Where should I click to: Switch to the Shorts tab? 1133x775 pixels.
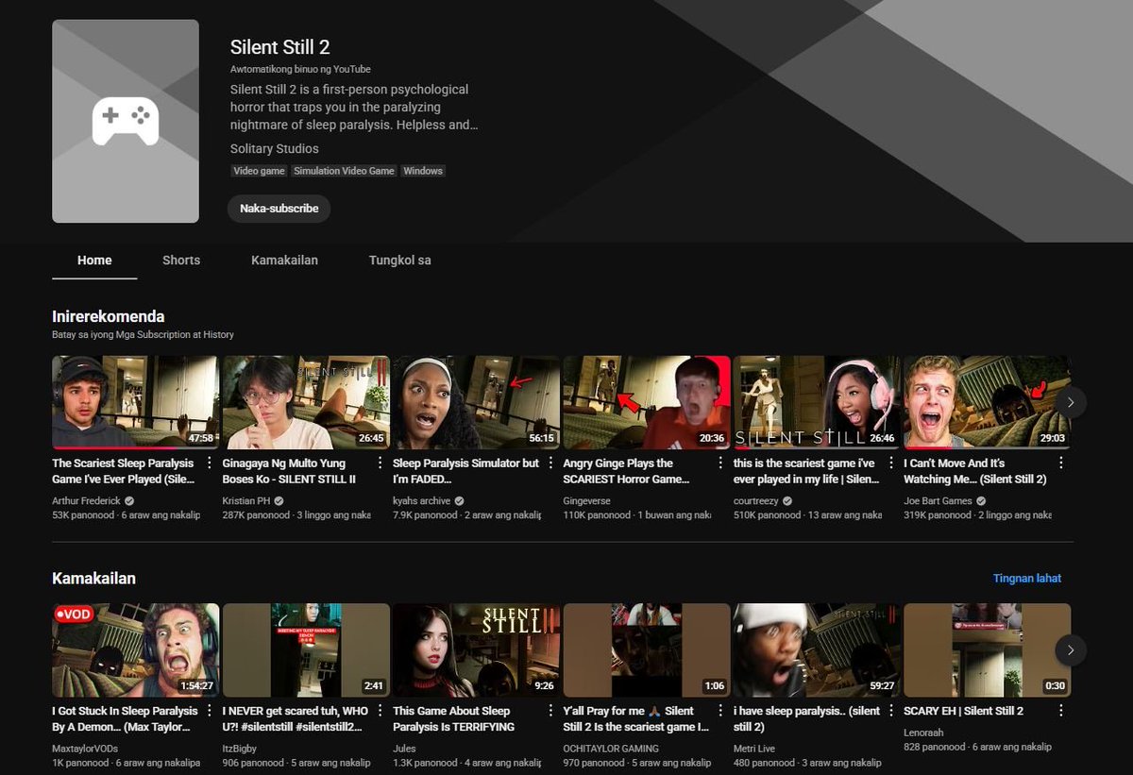click(181, 261)
